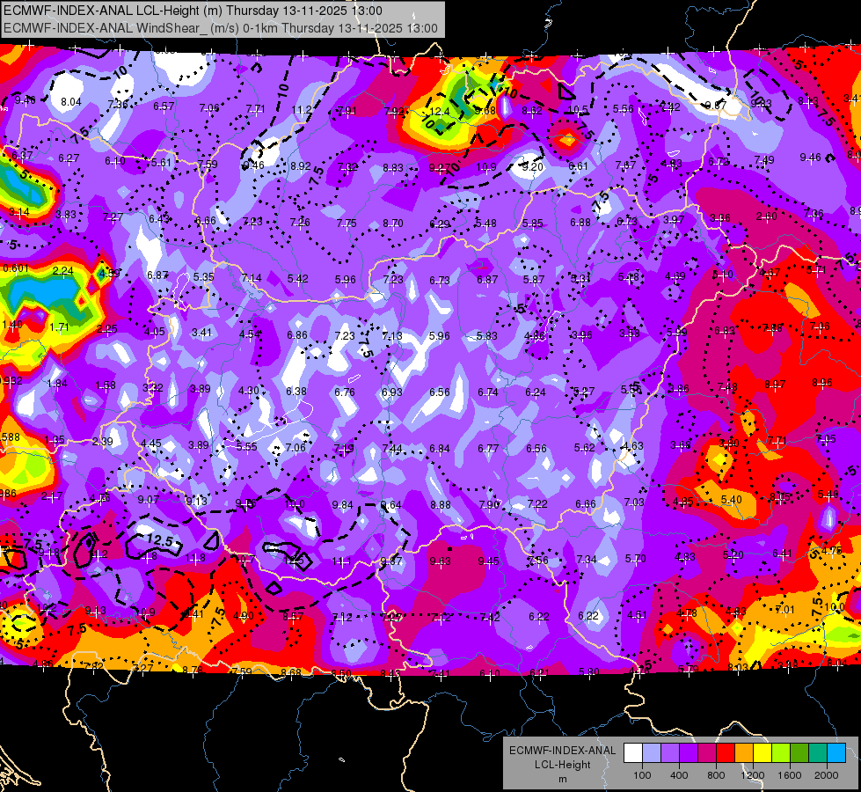Viewport: 861px width, 792px height.
Task: Click the 'LCL-Height' text in the legend
Action: coord(562,765)
